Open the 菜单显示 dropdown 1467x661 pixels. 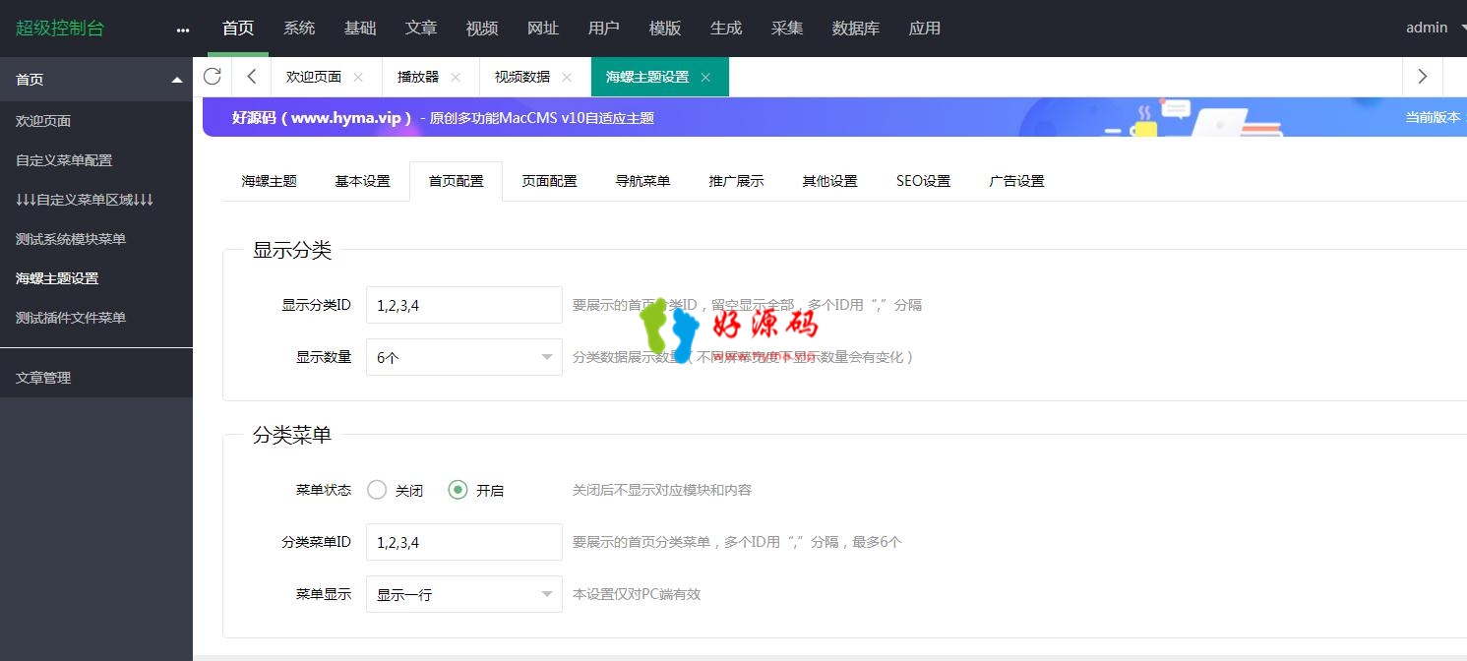[464, 594]
